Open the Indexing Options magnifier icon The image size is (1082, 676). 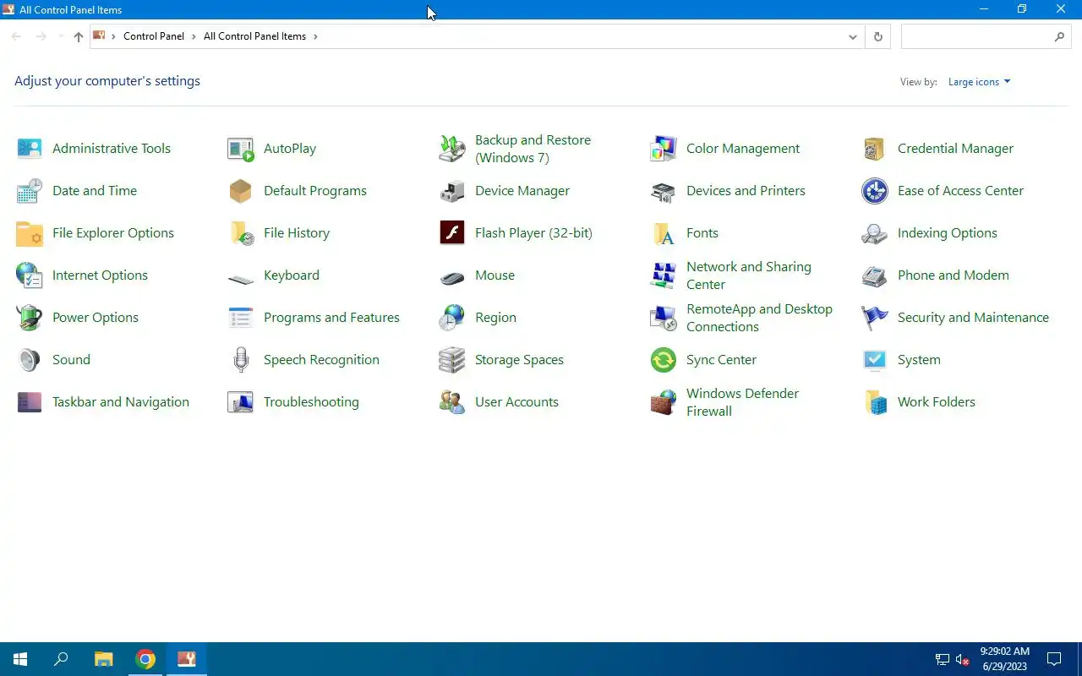tap(875, 233)
